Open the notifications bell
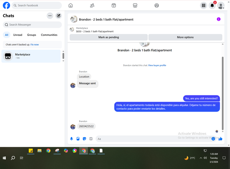Screen dimensions: 230x169 (x=212, y=6)
